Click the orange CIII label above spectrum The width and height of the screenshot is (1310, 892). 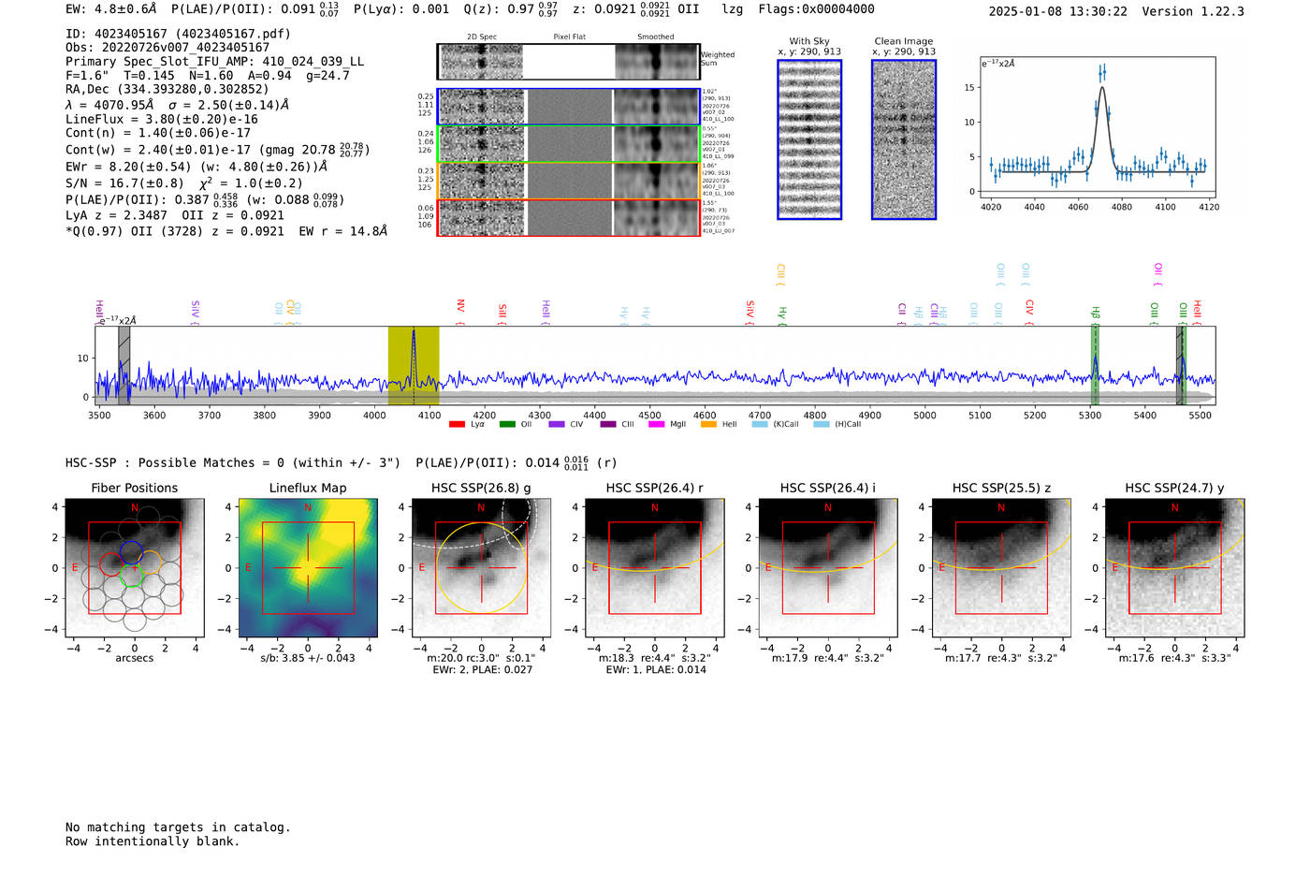click(x=780, y=275)
